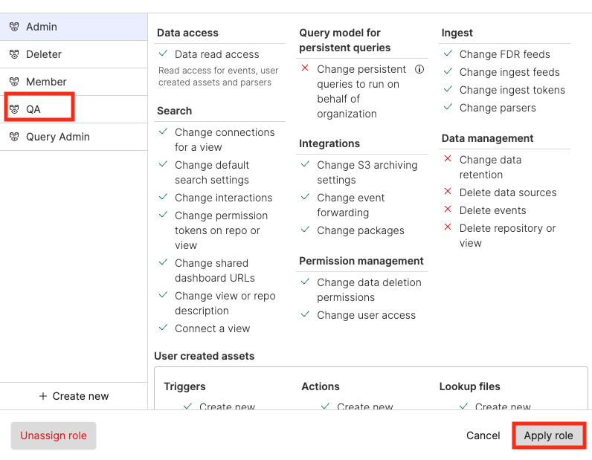Viewport: 592px width, 460px height.
Task: Choose the Deleter role
Action: (44, 54)
